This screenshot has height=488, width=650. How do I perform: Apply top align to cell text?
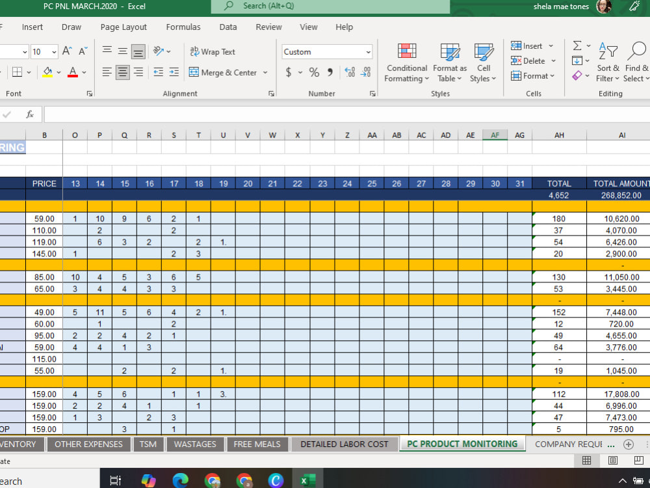107,51
